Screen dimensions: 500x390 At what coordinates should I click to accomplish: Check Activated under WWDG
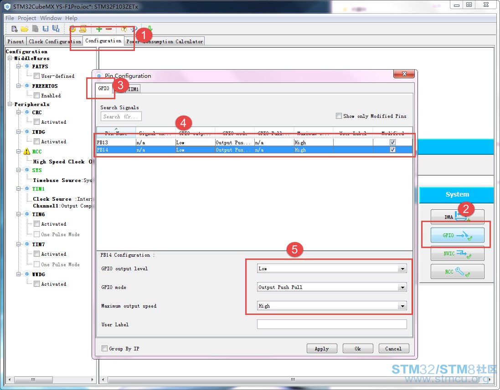pyautogui.click(x=37, y=284)
